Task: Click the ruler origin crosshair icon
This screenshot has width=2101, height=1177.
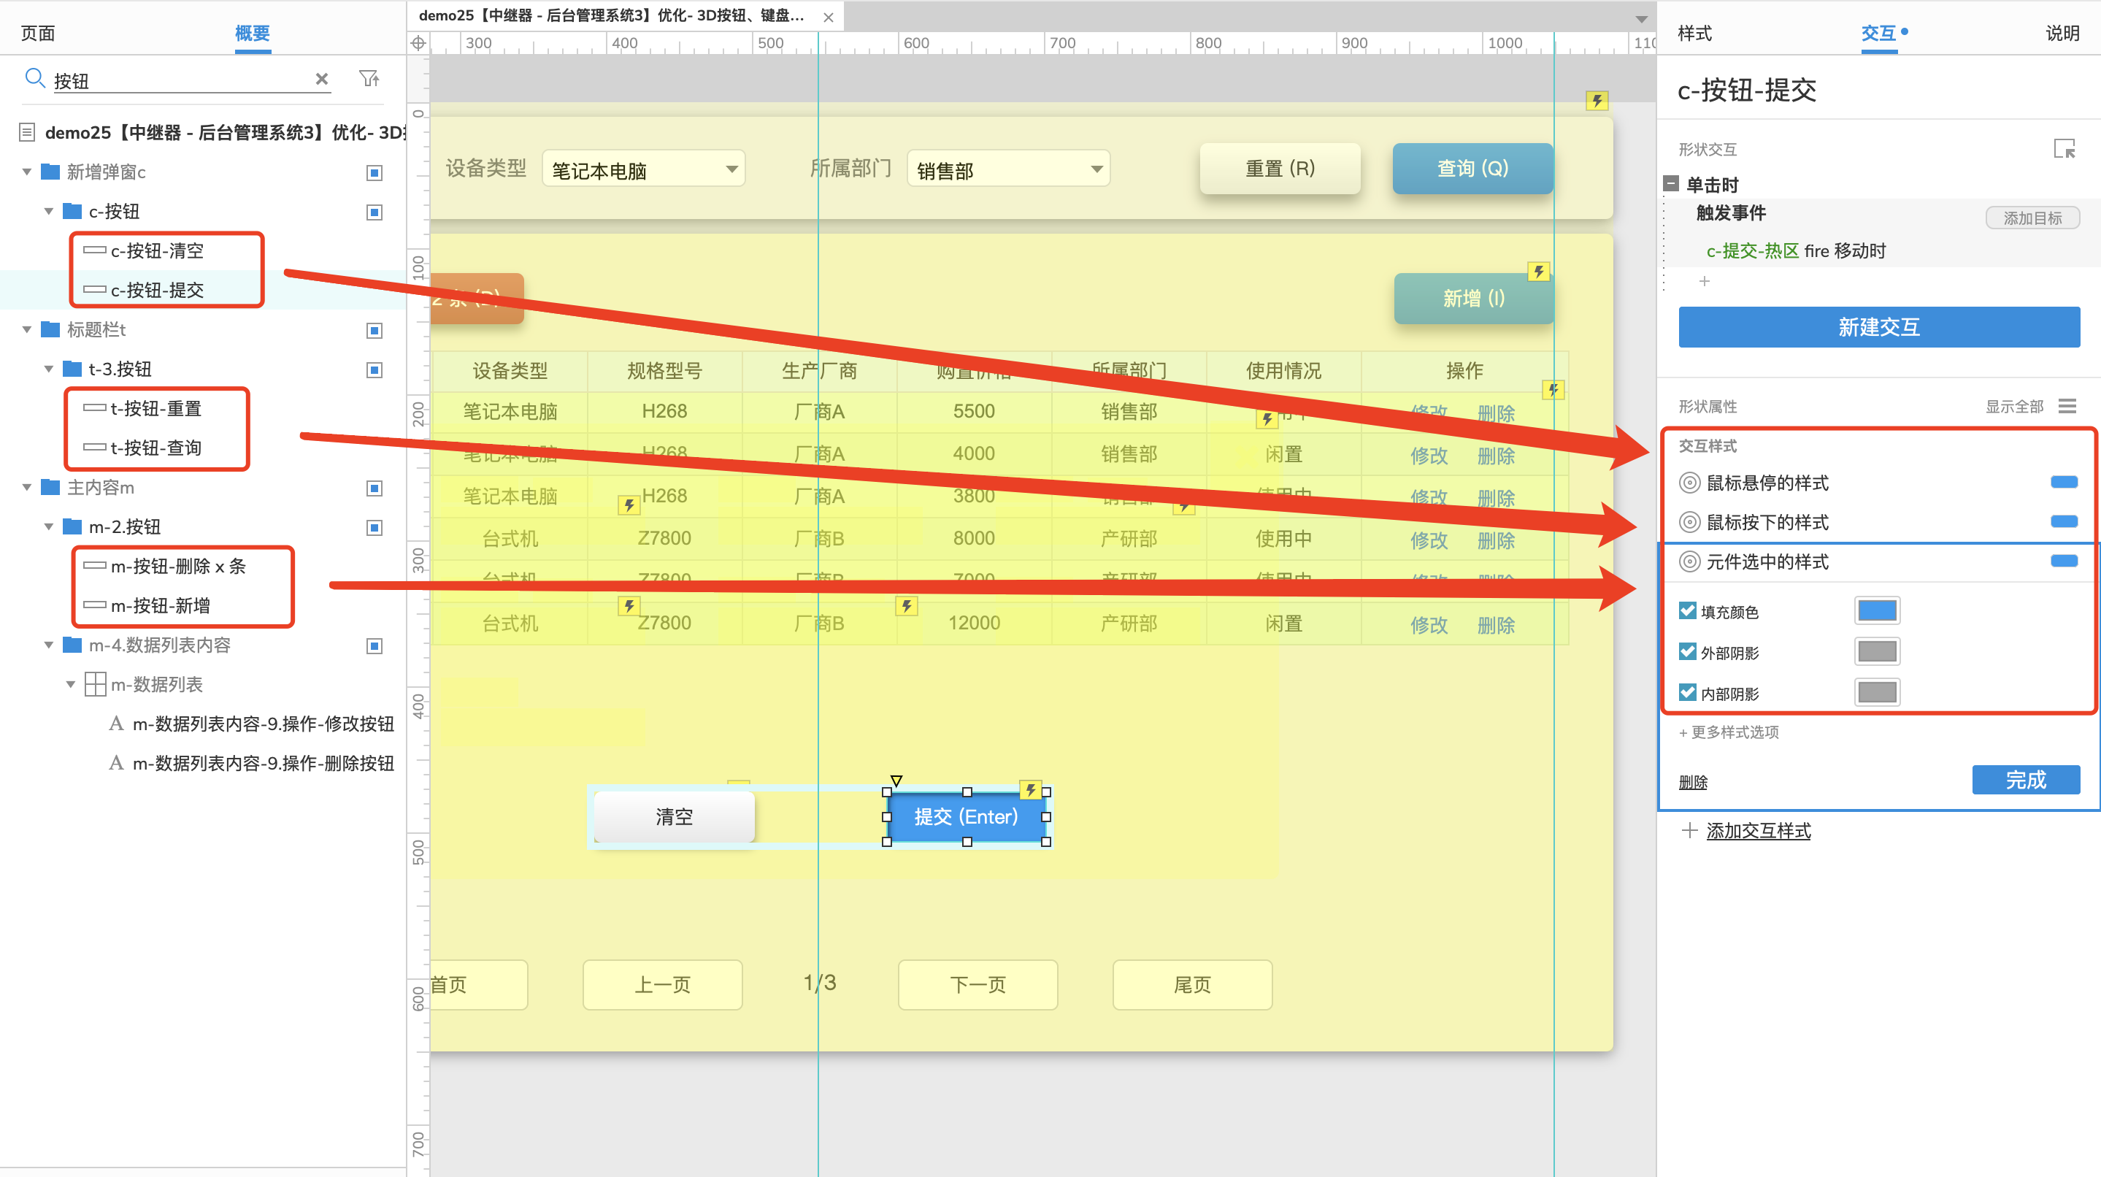Action: [418, 43]
